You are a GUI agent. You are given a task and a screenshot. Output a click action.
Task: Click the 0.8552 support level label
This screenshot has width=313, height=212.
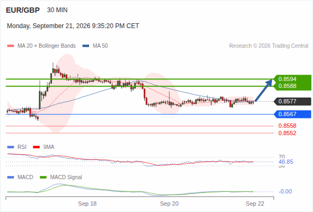click(x=287, y=133)
